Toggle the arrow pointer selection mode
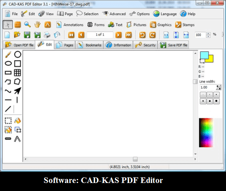Screen dimensions: 226x191 click(8, 25)
